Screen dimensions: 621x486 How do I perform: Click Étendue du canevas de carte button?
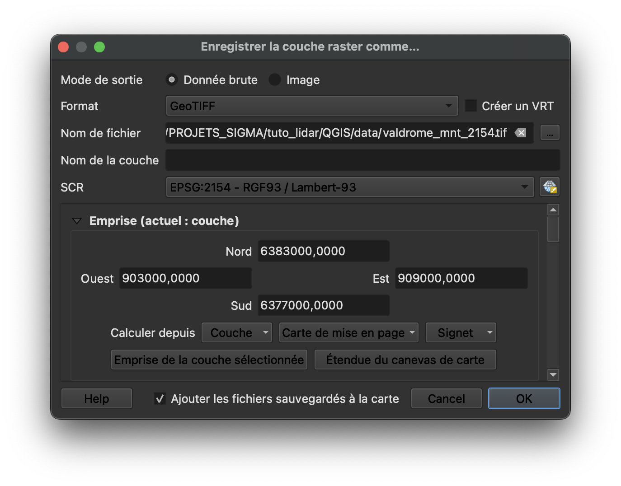405,360
